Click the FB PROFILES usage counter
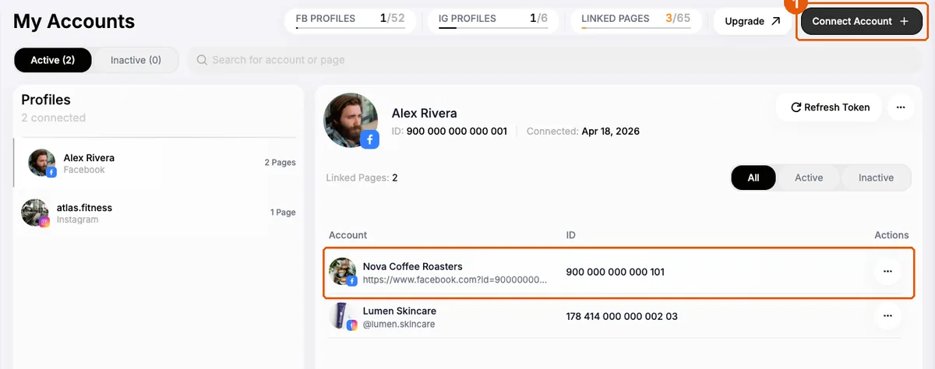 point(351,20)
